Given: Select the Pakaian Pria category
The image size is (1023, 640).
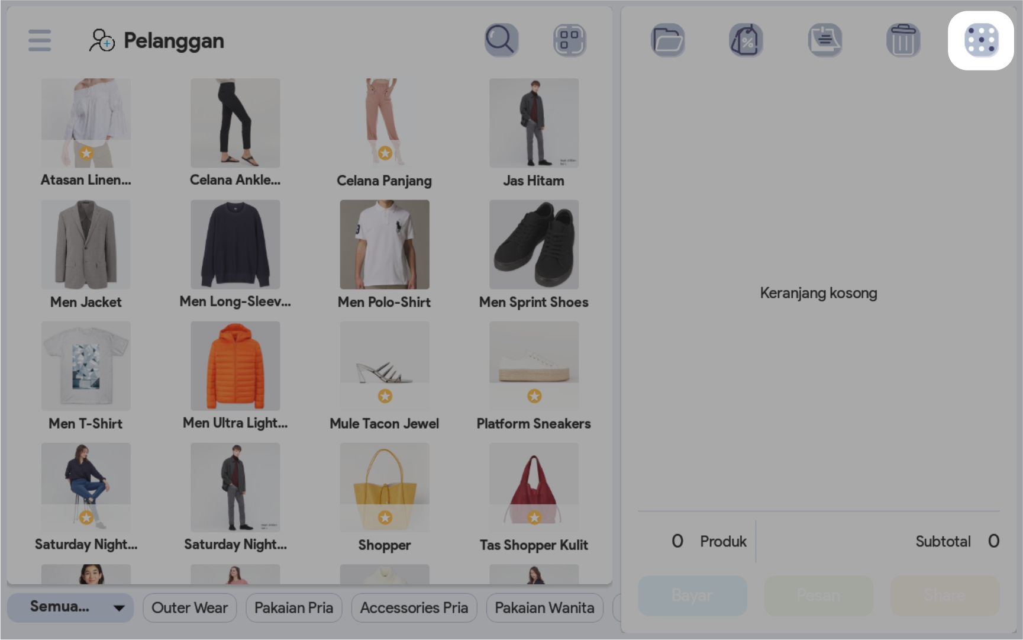Looking at the screenshot, I should coord(293,607).
